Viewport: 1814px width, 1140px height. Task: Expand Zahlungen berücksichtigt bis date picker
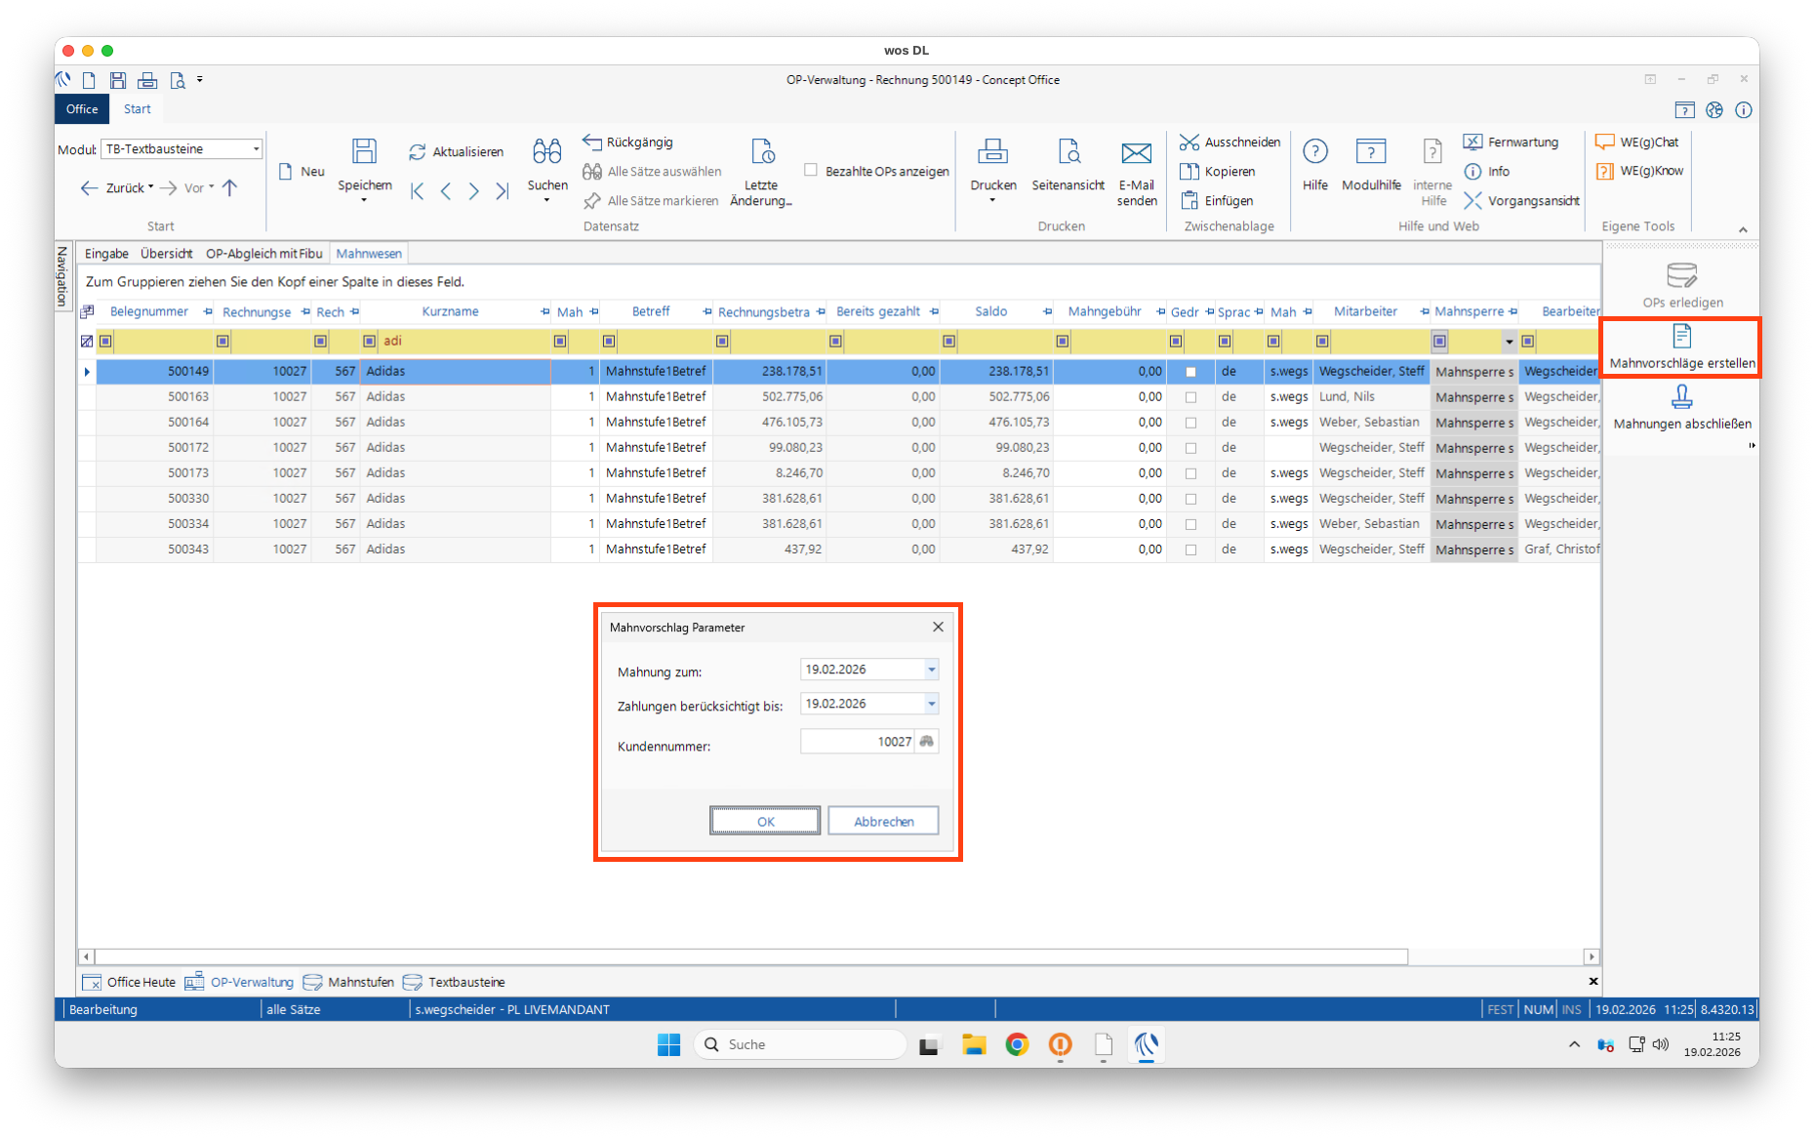932,704
